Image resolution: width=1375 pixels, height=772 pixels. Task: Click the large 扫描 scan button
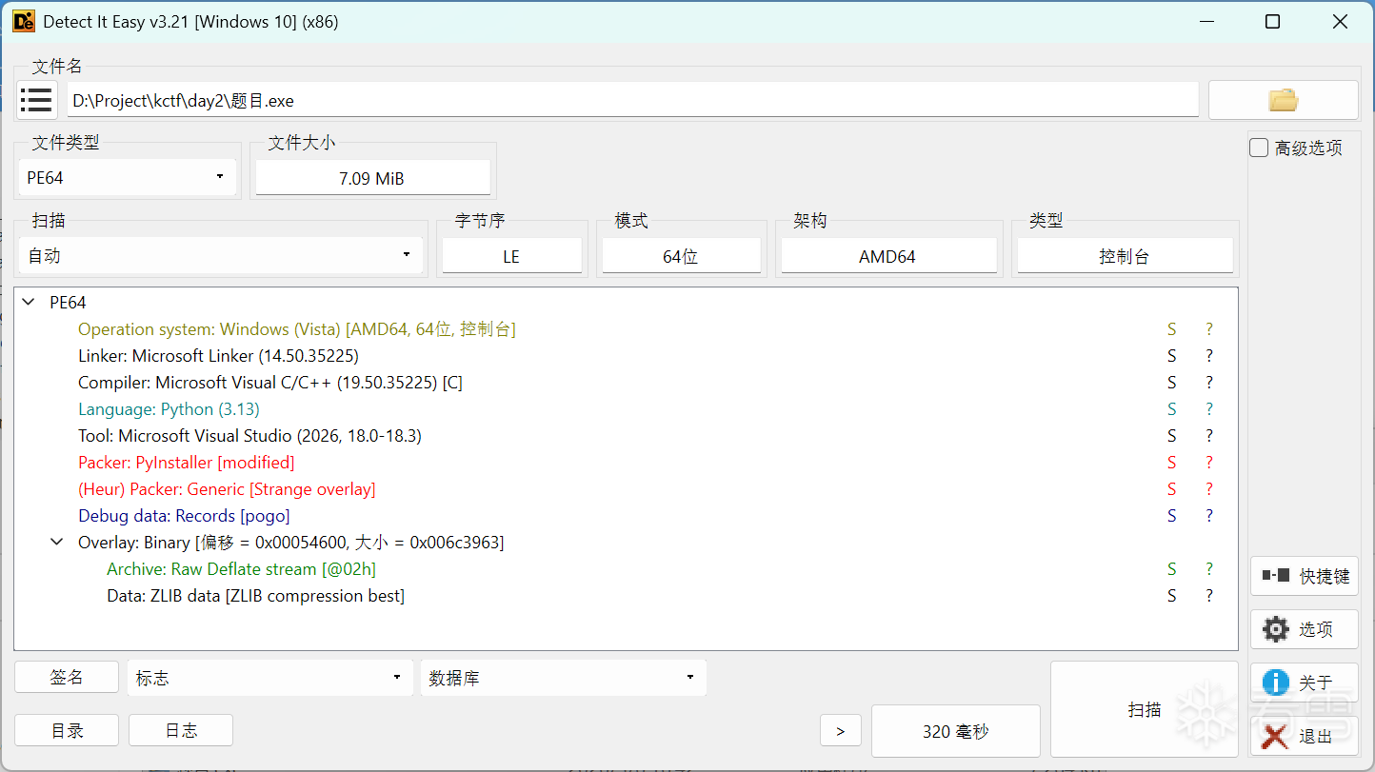tap(1145, 709)
